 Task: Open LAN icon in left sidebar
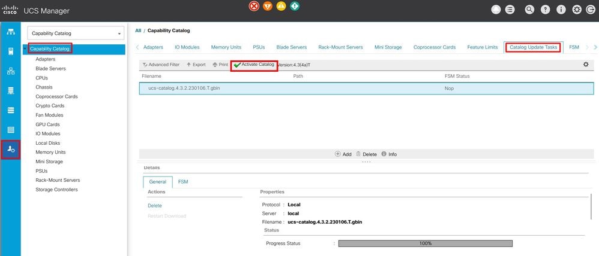(11, 71)
